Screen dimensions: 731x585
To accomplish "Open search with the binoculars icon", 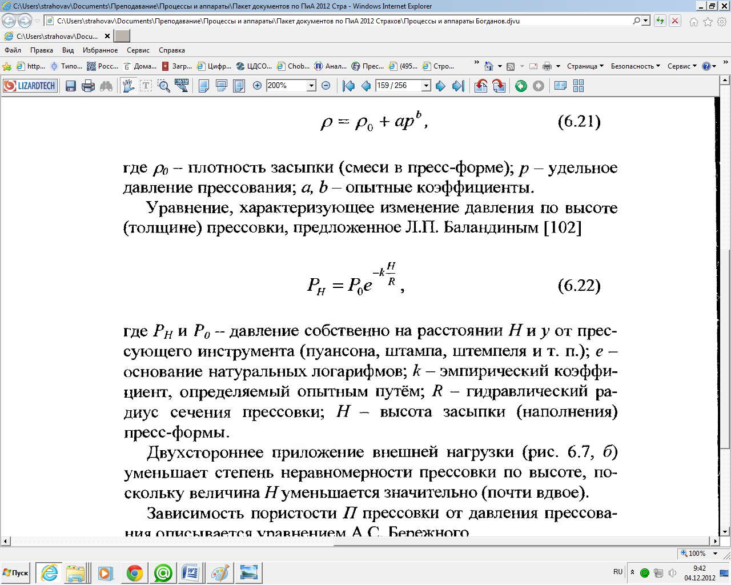I will coord(106,86).
